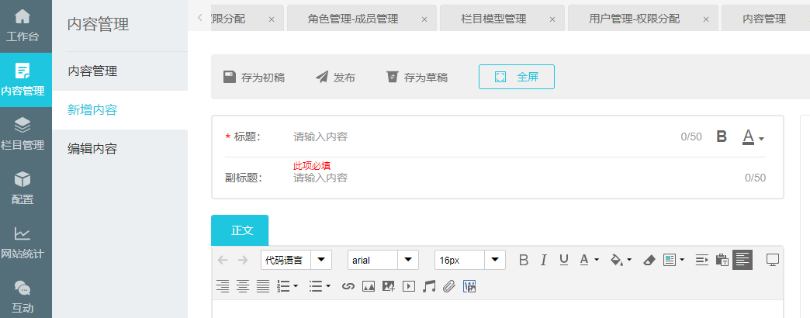
Task: Open 网站统计 in the left navigation
Action: click(x=23, y=243)
